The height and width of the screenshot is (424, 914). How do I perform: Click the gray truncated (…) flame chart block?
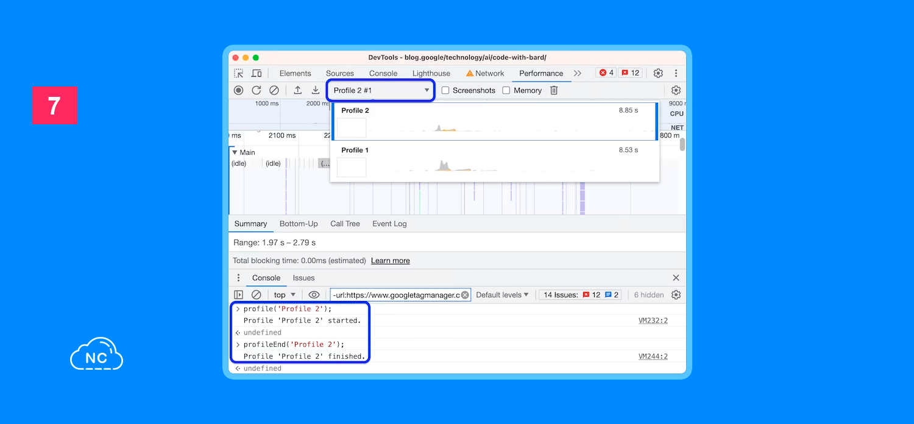(x=325, y=163)
